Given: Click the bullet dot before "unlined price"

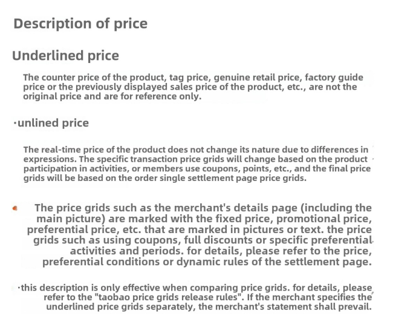Looking at the screenshot, I should click(x=15, y=123).
